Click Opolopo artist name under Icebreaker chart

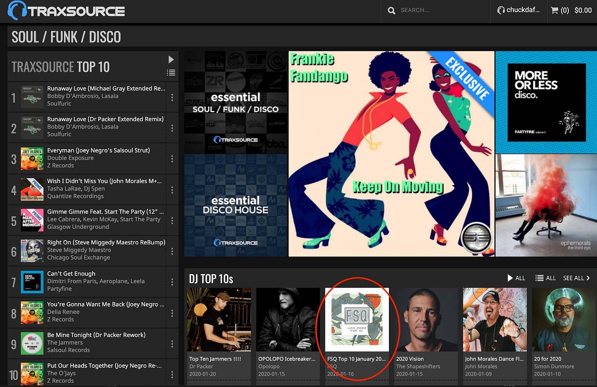(x=269, y=366)
